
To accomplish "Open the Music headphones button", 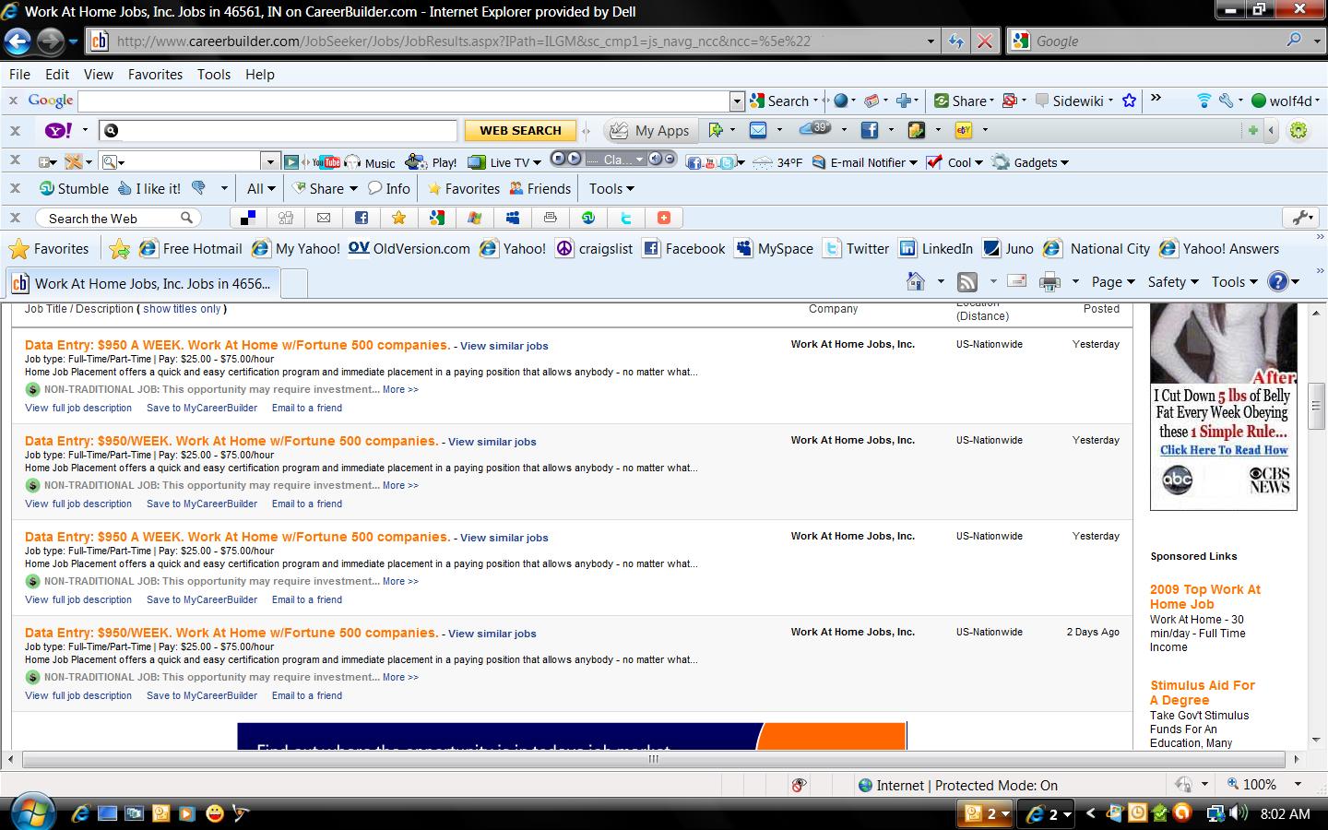I will tap(370, 162).
